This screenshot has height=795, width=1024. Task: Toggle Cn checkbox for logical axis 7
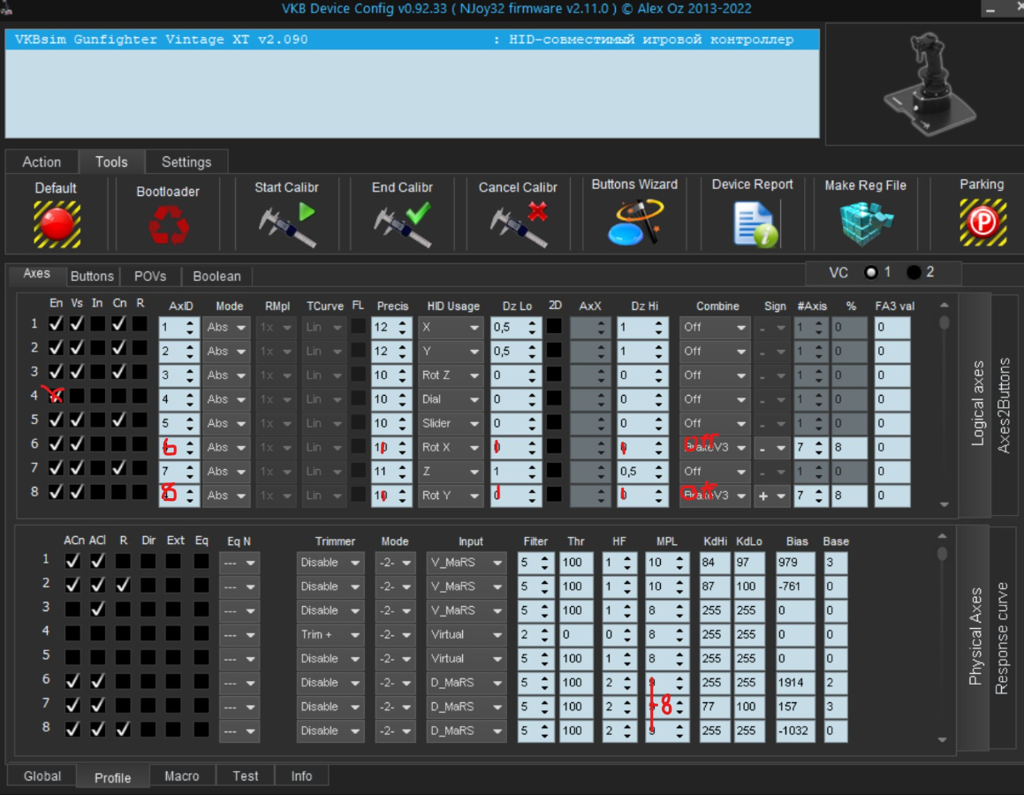click(x=118, y=468)
